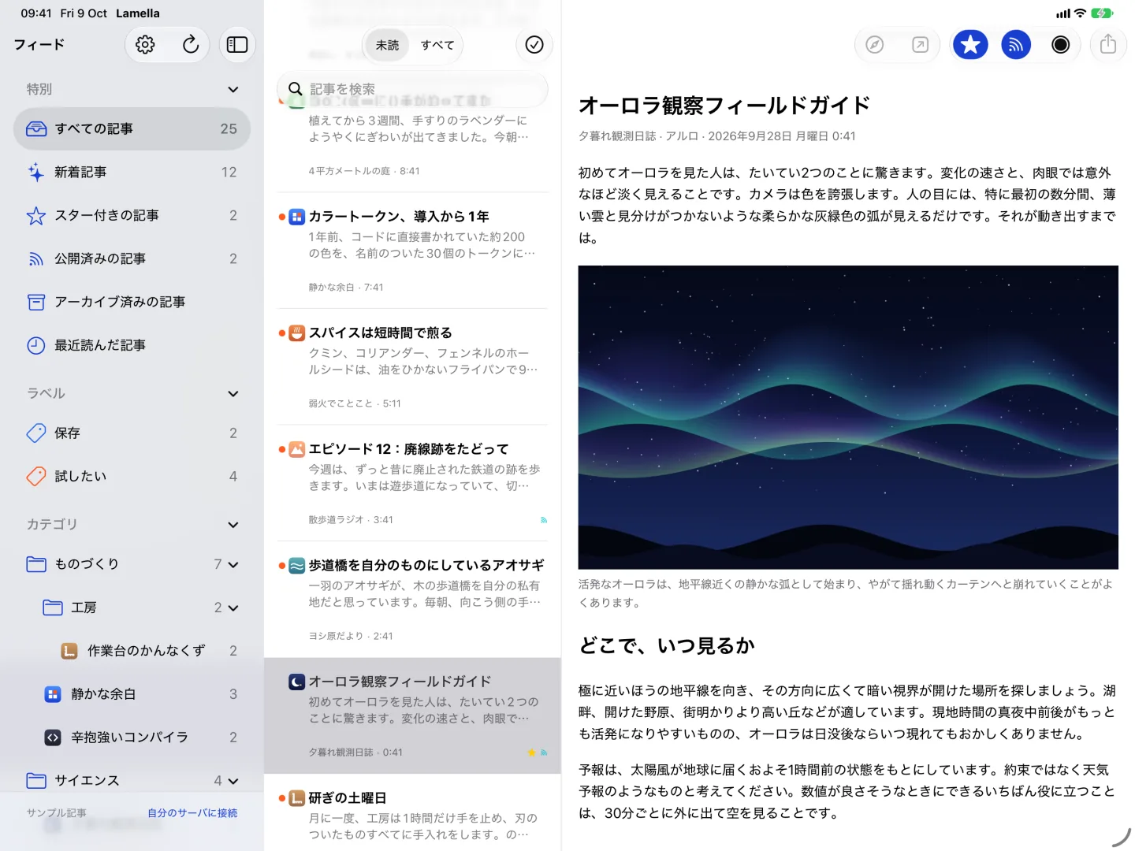Open article スパイスは短時間で煎る
The width and height of the screenshot is (1135, 851).
point(413,367)
